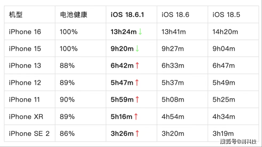The image size is (262, 147).
Task: Select the iOS 18.5 column header
Action: 226,15
